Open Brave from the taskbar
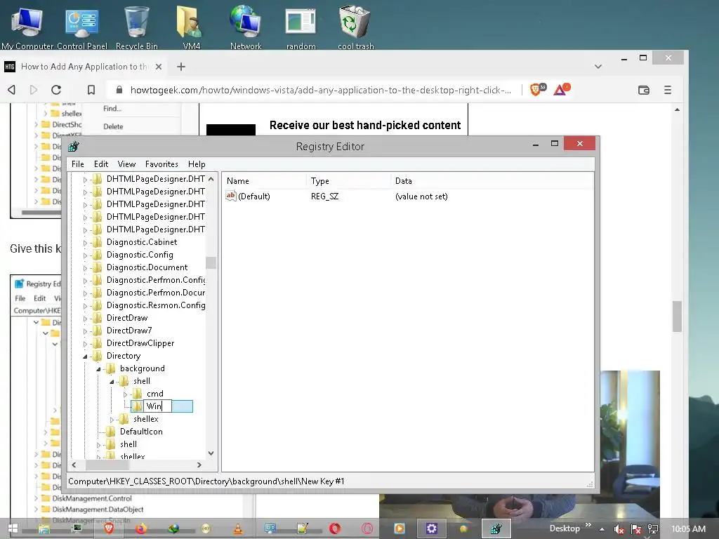 tap(109, 529)
